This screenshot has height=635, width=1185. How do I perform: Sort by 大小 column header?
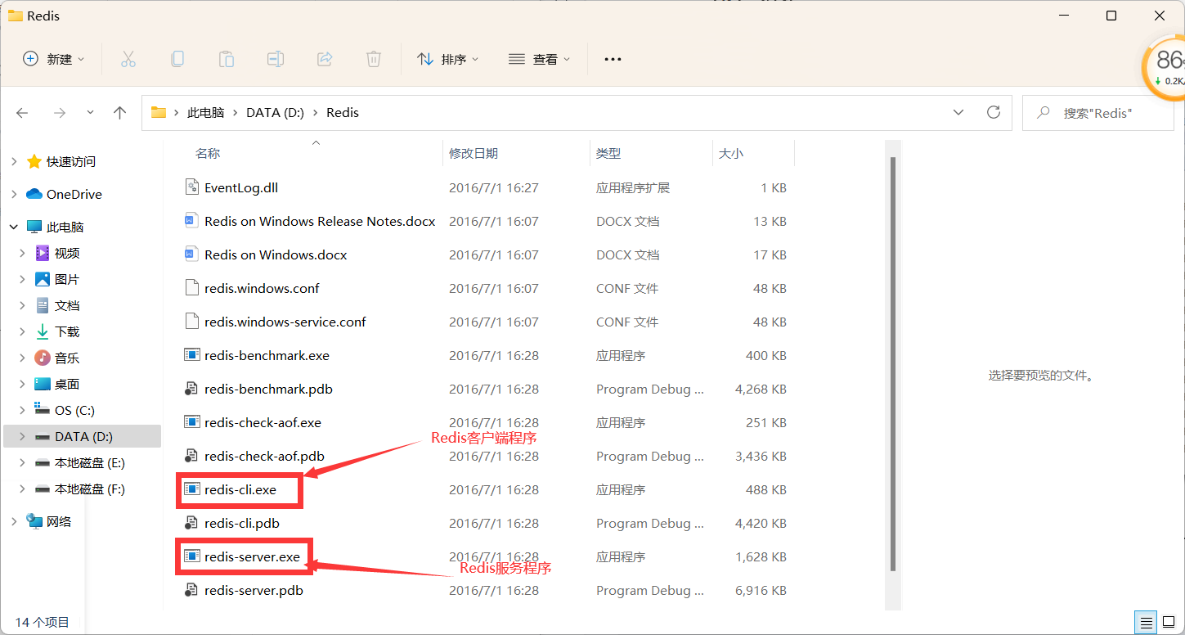click(x=731, y=153)
